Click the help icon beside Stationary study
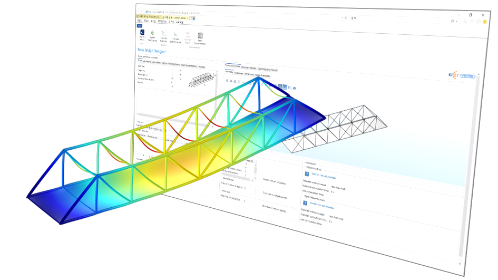This screenshot has height=280, width=498. coord(306,174)
